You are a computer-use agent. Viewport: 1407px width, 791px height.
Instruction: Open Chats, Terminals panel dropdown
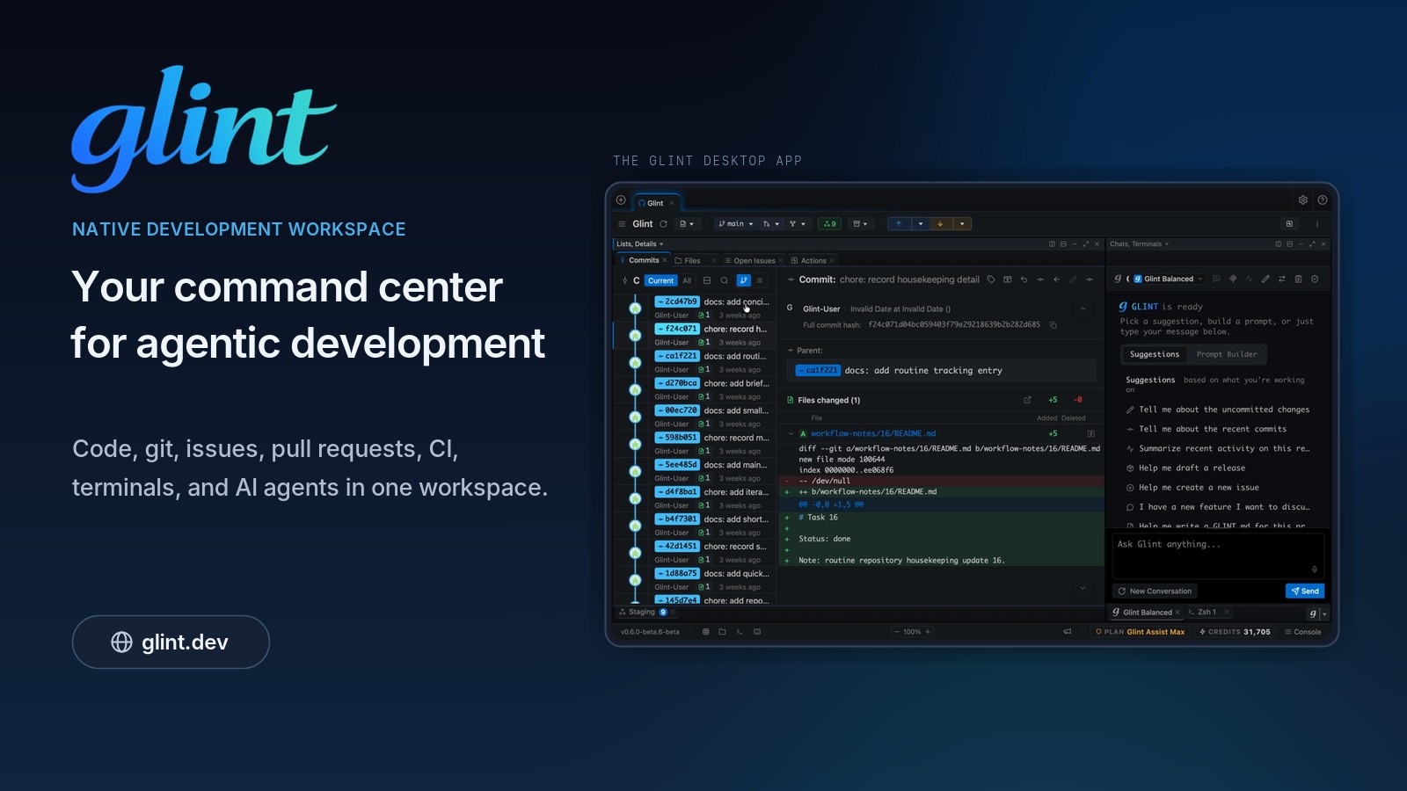tap(1139, 244)
